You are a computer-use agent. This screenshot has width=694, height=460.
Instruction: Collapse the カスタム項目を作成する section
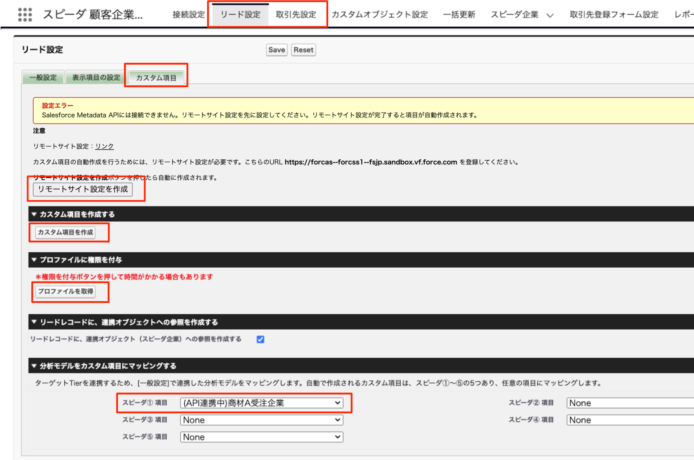tap(34, 214)
